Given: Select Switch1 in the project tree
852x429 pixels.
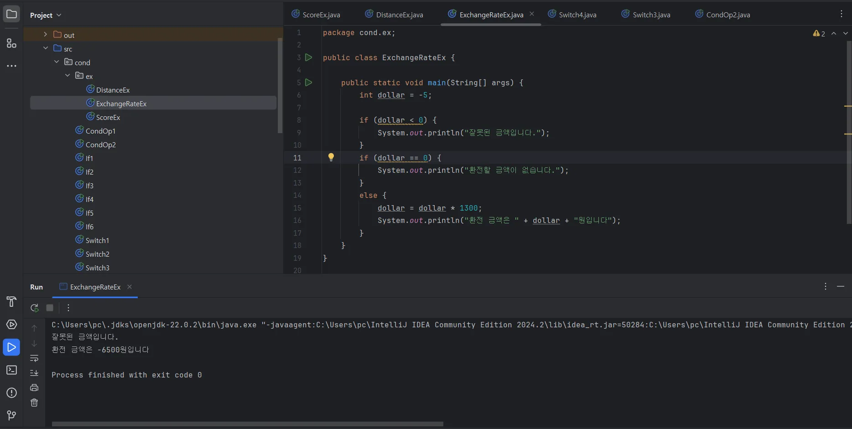Looking at the screenshot, I should click(x=97, y=240).
